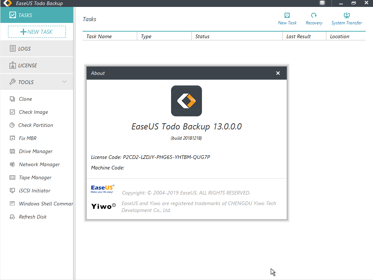The width and height of the screenshot is (373, 280).
Task: Click the Machine Code label
Action: [x=107, y=168]
